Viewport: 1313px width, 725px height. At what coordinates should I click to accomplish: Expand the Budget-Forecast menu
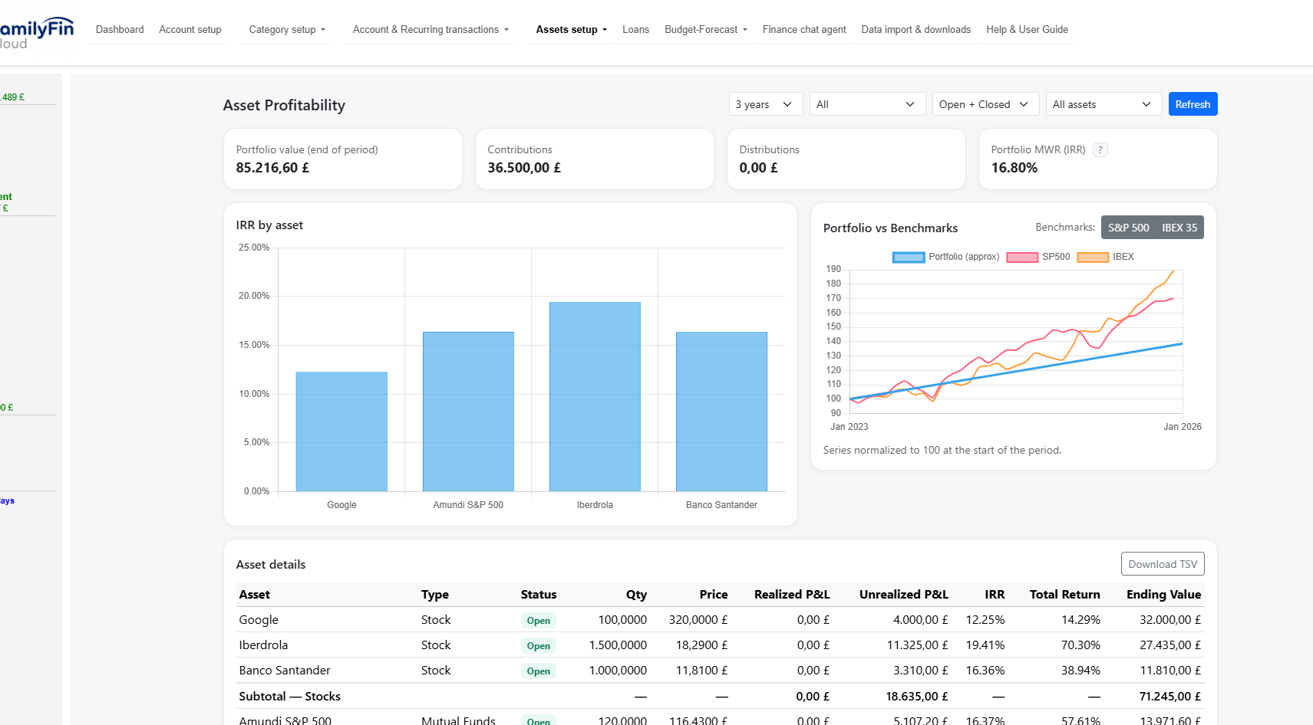tap(706, 30)
